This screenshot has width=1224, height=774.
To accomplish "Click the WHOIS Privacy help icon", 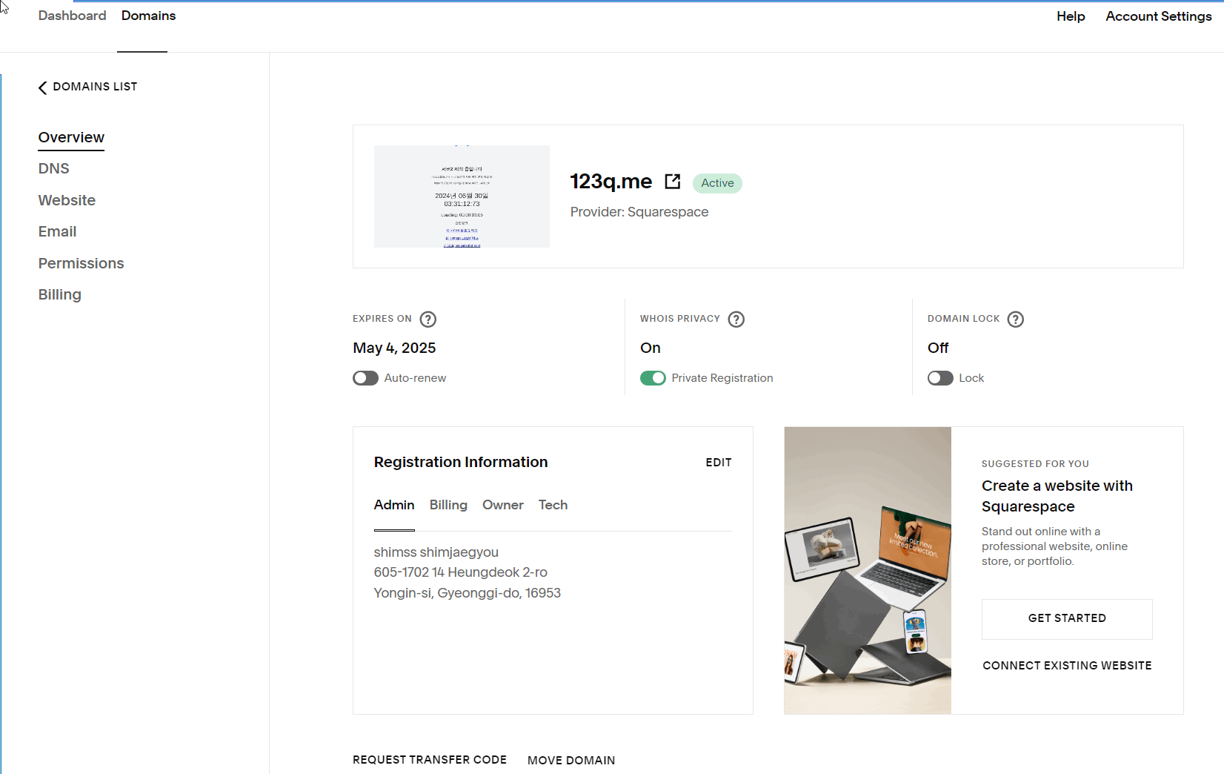I will [736, 319].
